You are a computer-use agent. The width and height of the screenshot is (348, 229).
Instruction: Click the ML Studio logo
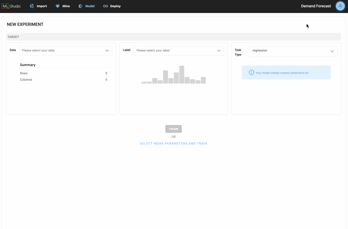(11, 6)
